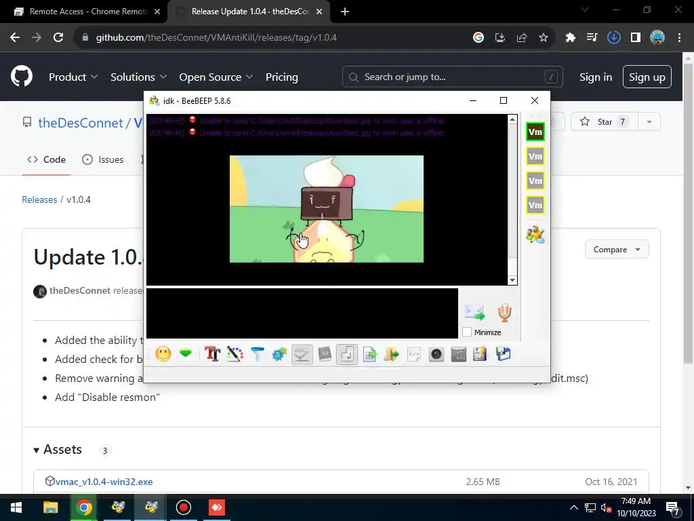Open the Compare dropdown
Image resolution: width=694 pixels, height=521 pixels.
(x=617, y=250)
